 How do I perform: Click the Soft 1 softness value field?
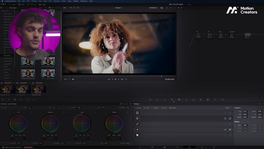[x=245, y=125]
